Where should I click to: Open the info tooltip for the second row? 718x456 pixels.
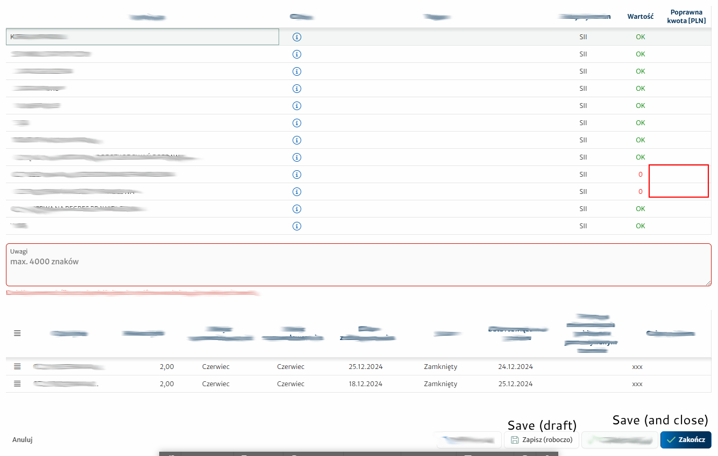(x=296, y=54)
